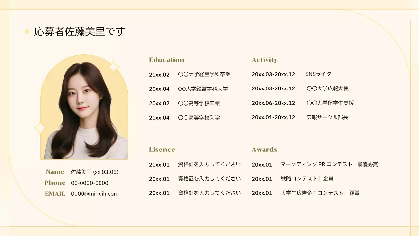This screenshot has width=419, height=236.
Task: Select the 戦略コンテスト award entry
Action: (x=299, y=179)
